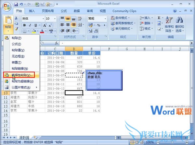The image size is (195, 145).
Task: Save the workbook from quick access toolbar
Action: click(16, 5)
